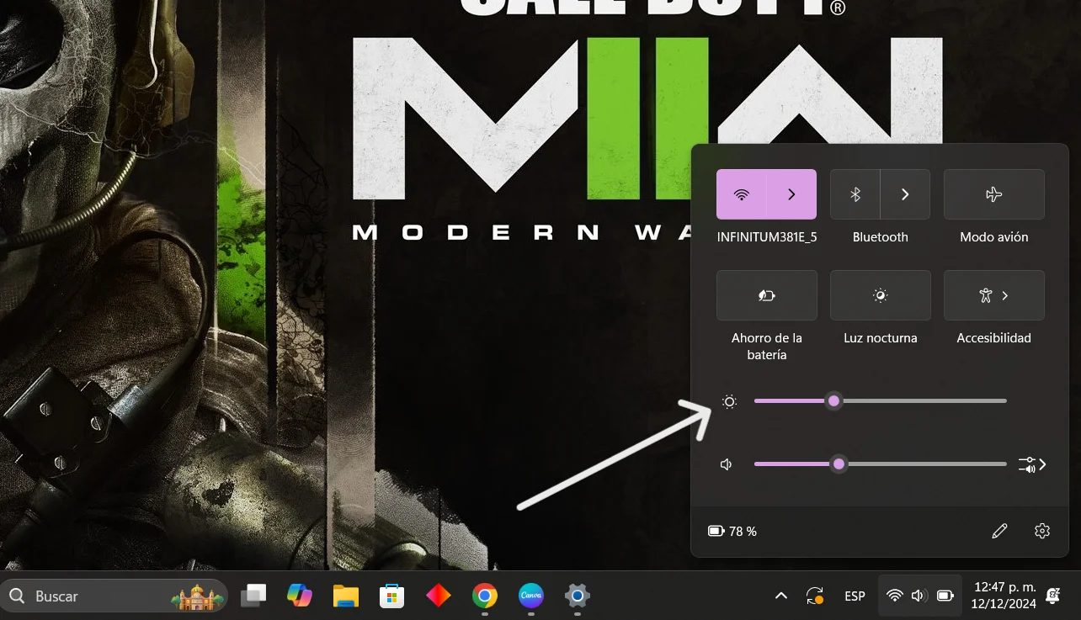Edit quick settings with pencil icon
Screen dimensions: 1081x620
tap(999, 531)
